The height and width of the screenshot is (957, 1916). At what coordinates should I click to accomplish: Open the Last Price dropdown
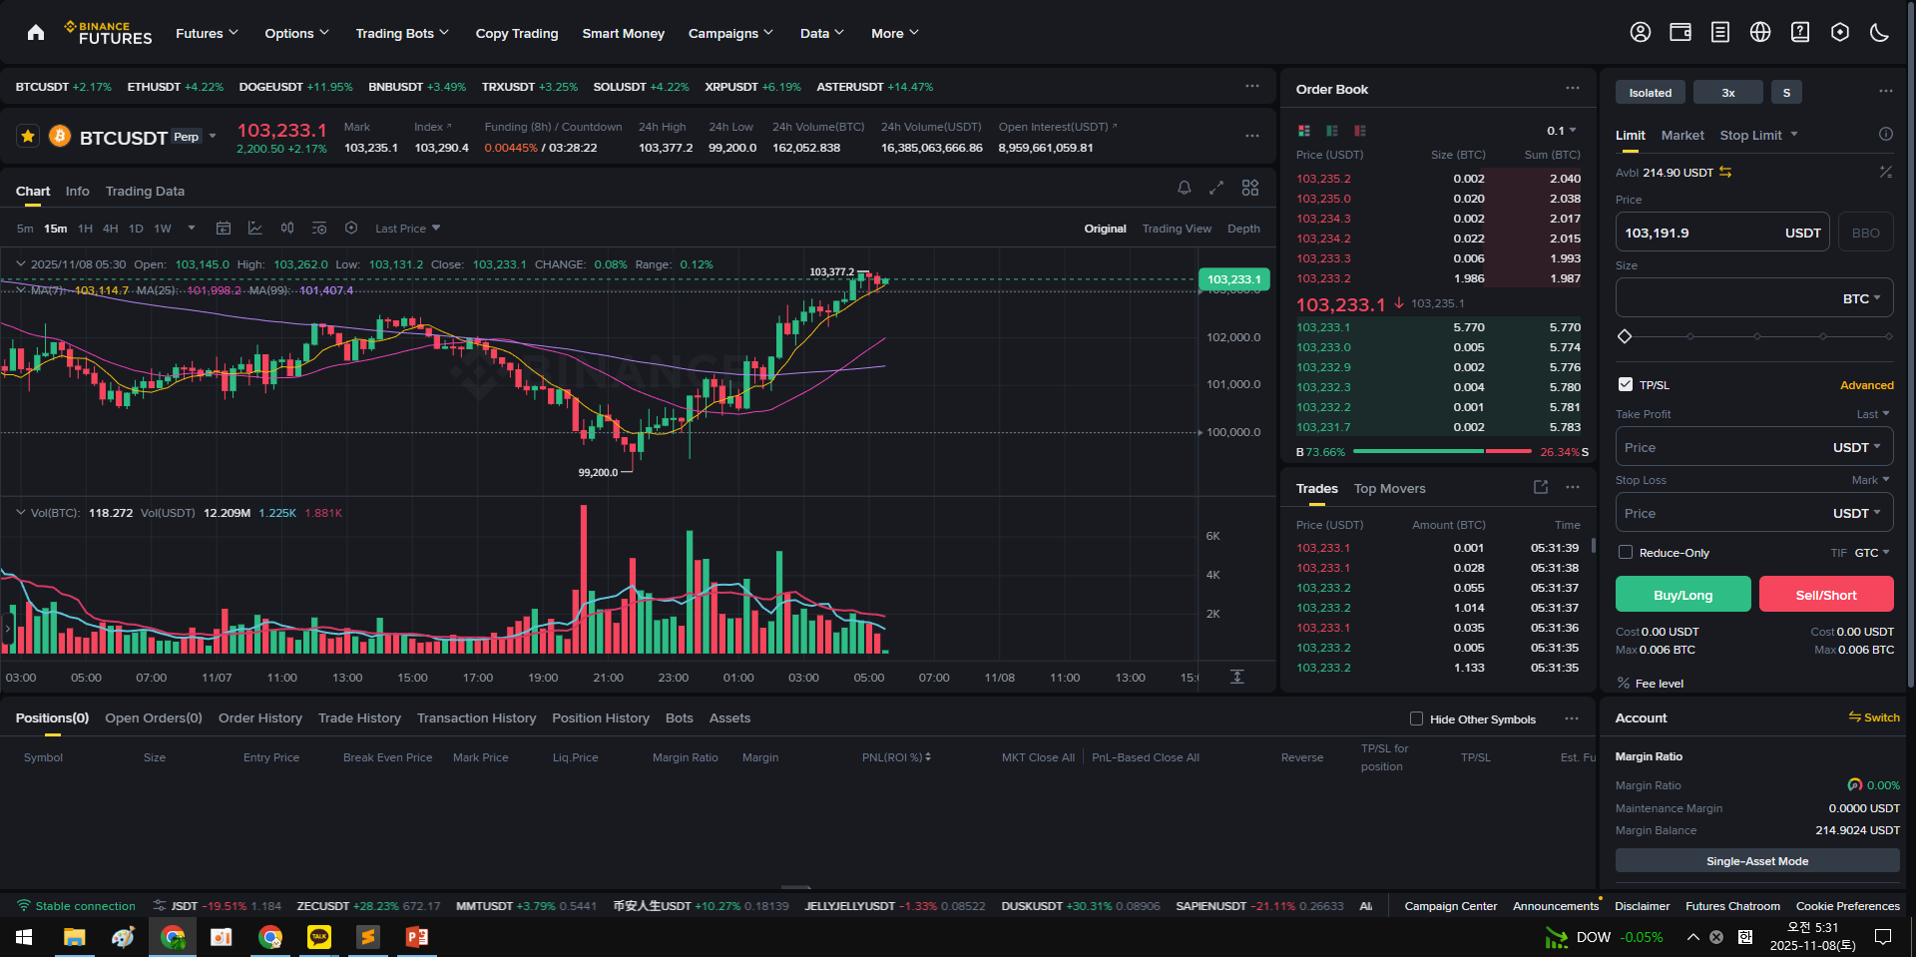(408, 229)
